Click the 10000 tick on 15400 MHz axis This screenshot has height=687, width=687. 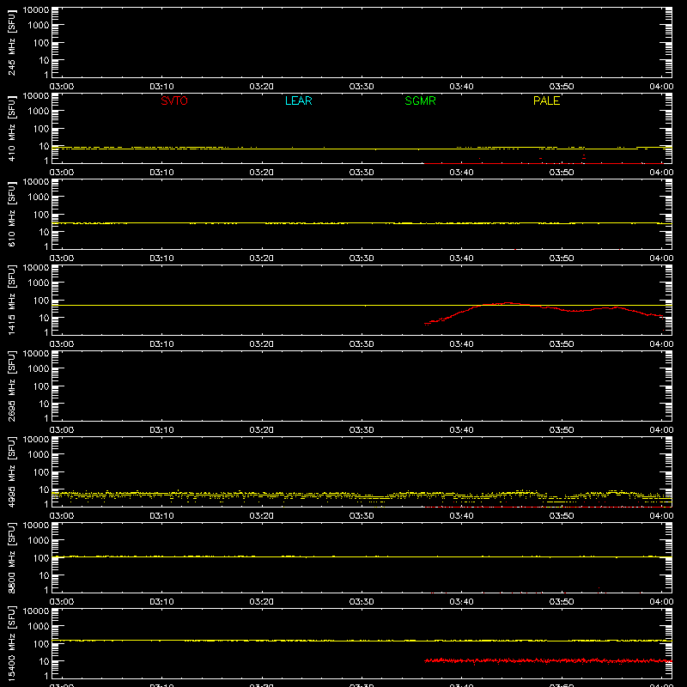point(36,611)
